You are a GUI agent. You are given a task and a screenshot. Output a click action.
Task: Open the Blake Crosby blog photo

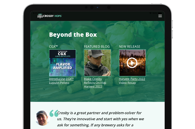97,63
